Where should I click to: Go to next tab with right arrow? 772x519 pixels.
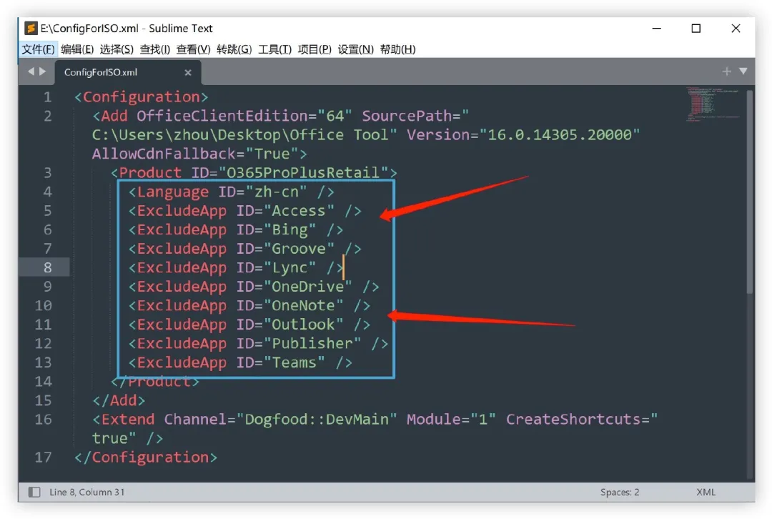pos(43,71)
